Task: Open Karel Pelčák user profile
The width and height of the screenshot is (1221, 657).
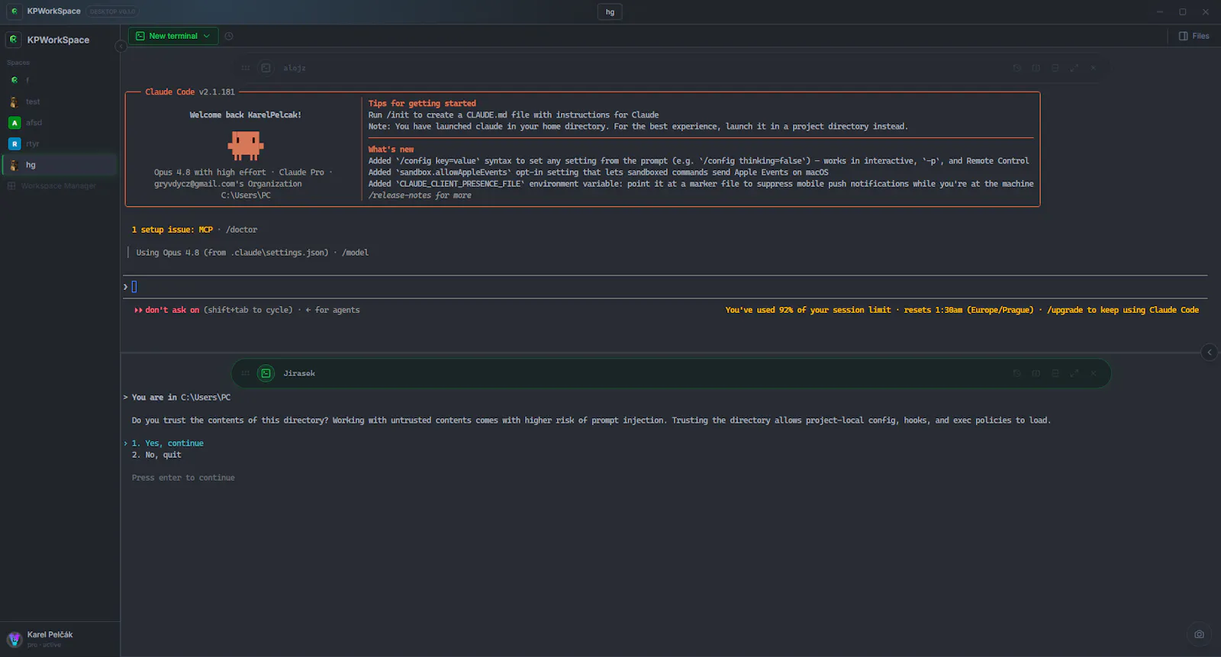Action: click(x=60, y=639)
